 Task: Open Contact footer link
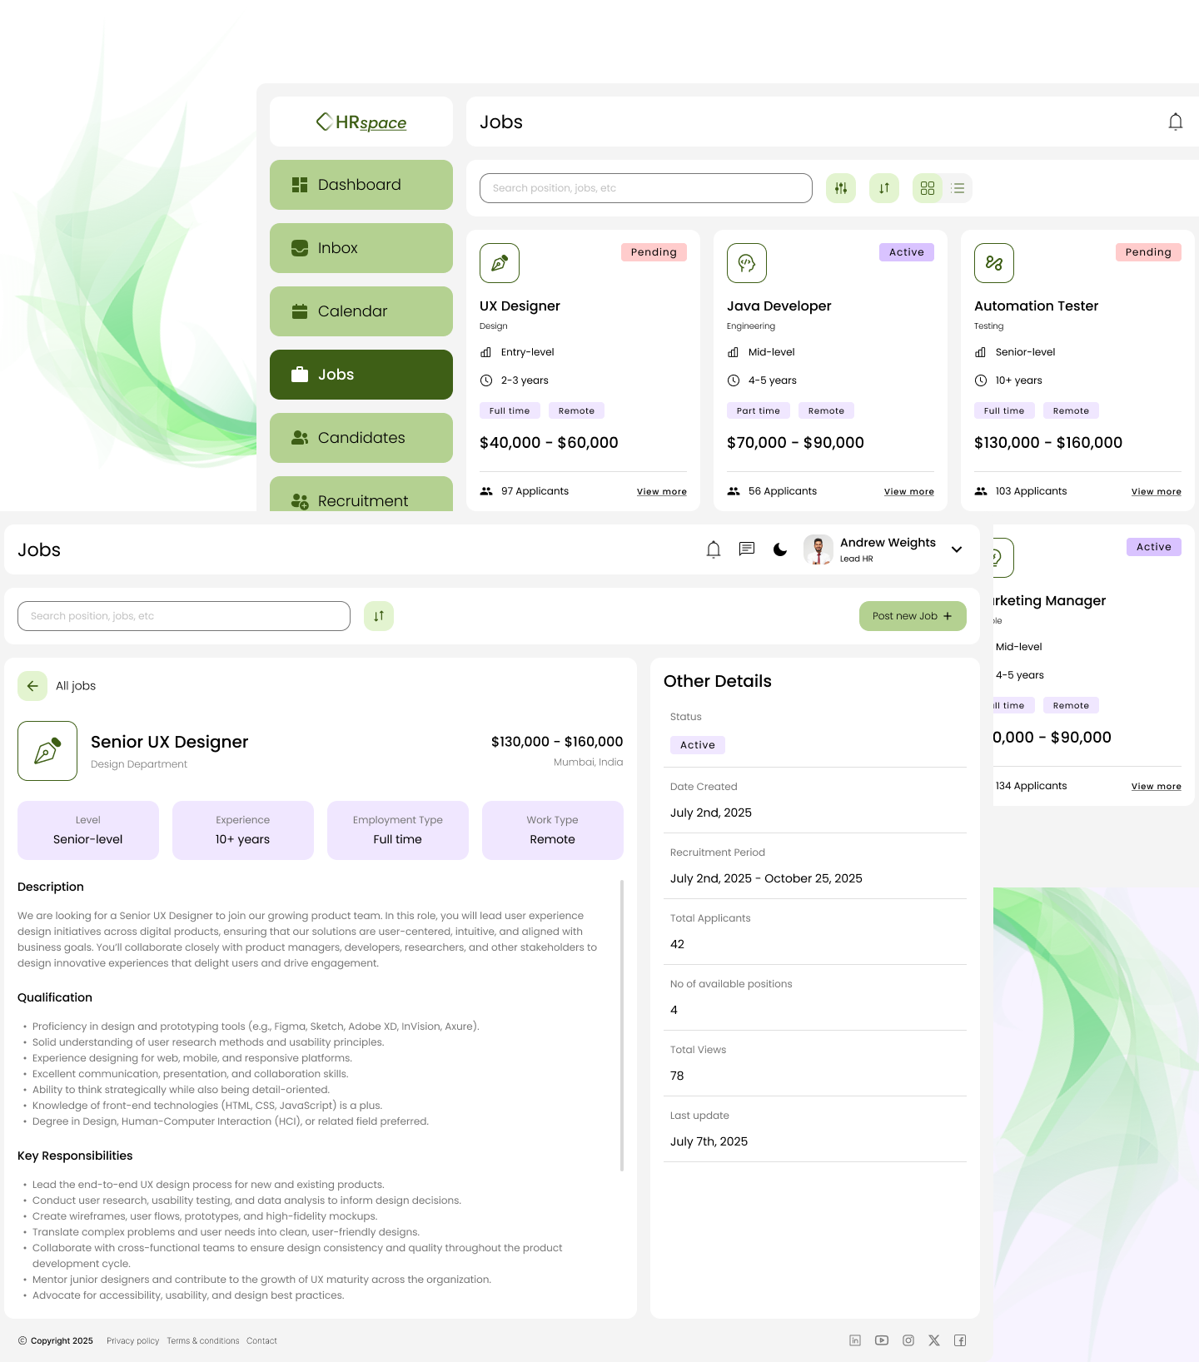(261, 1340)
